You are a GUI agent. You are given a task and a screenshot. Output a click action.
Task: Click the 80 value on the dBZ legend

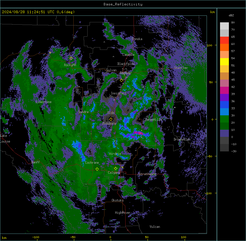point(233,23)
